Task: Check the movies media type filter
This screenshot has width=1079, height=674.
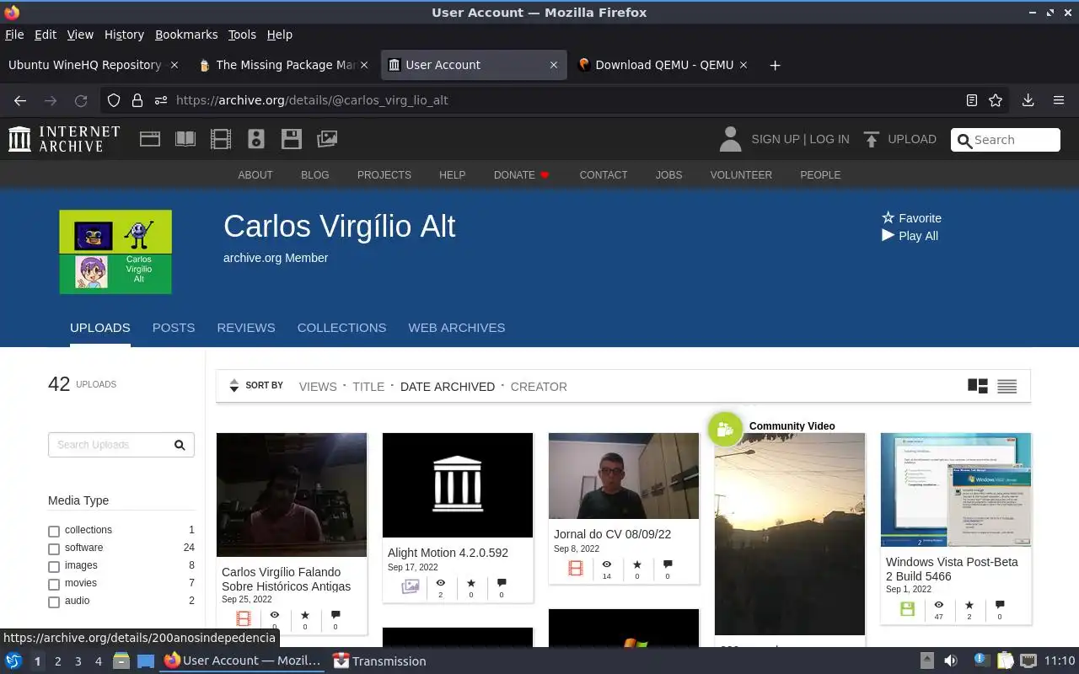Action: (x=54, y=584)
